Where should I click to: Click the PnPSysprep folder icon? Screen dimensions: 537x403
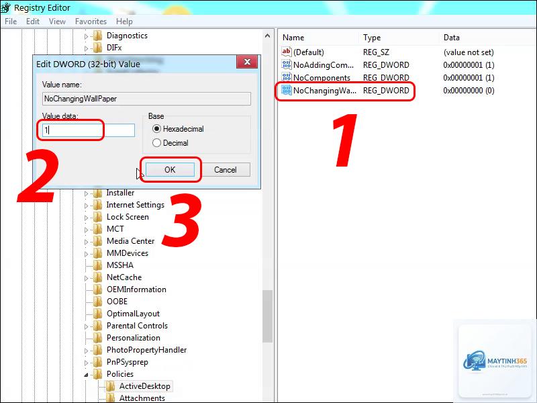(98, 362)
